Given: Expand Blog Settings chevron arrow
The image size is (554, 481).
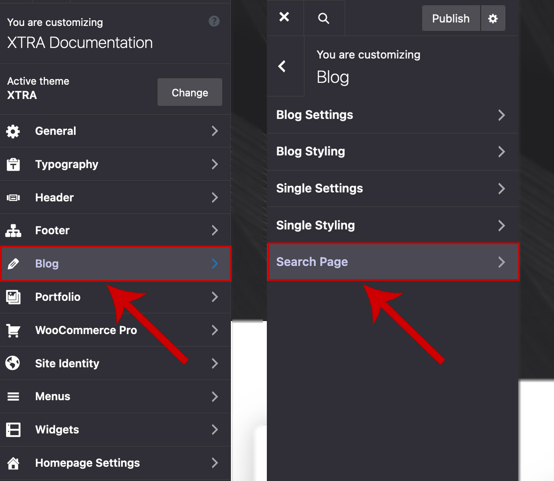Looking at the screenshot, I should (x=501, y=115).
